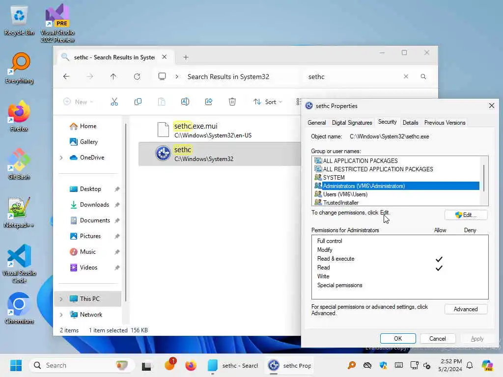Open the Everything desktop shortcut
This screenshot has width=503, height=377.
point(19,68)
